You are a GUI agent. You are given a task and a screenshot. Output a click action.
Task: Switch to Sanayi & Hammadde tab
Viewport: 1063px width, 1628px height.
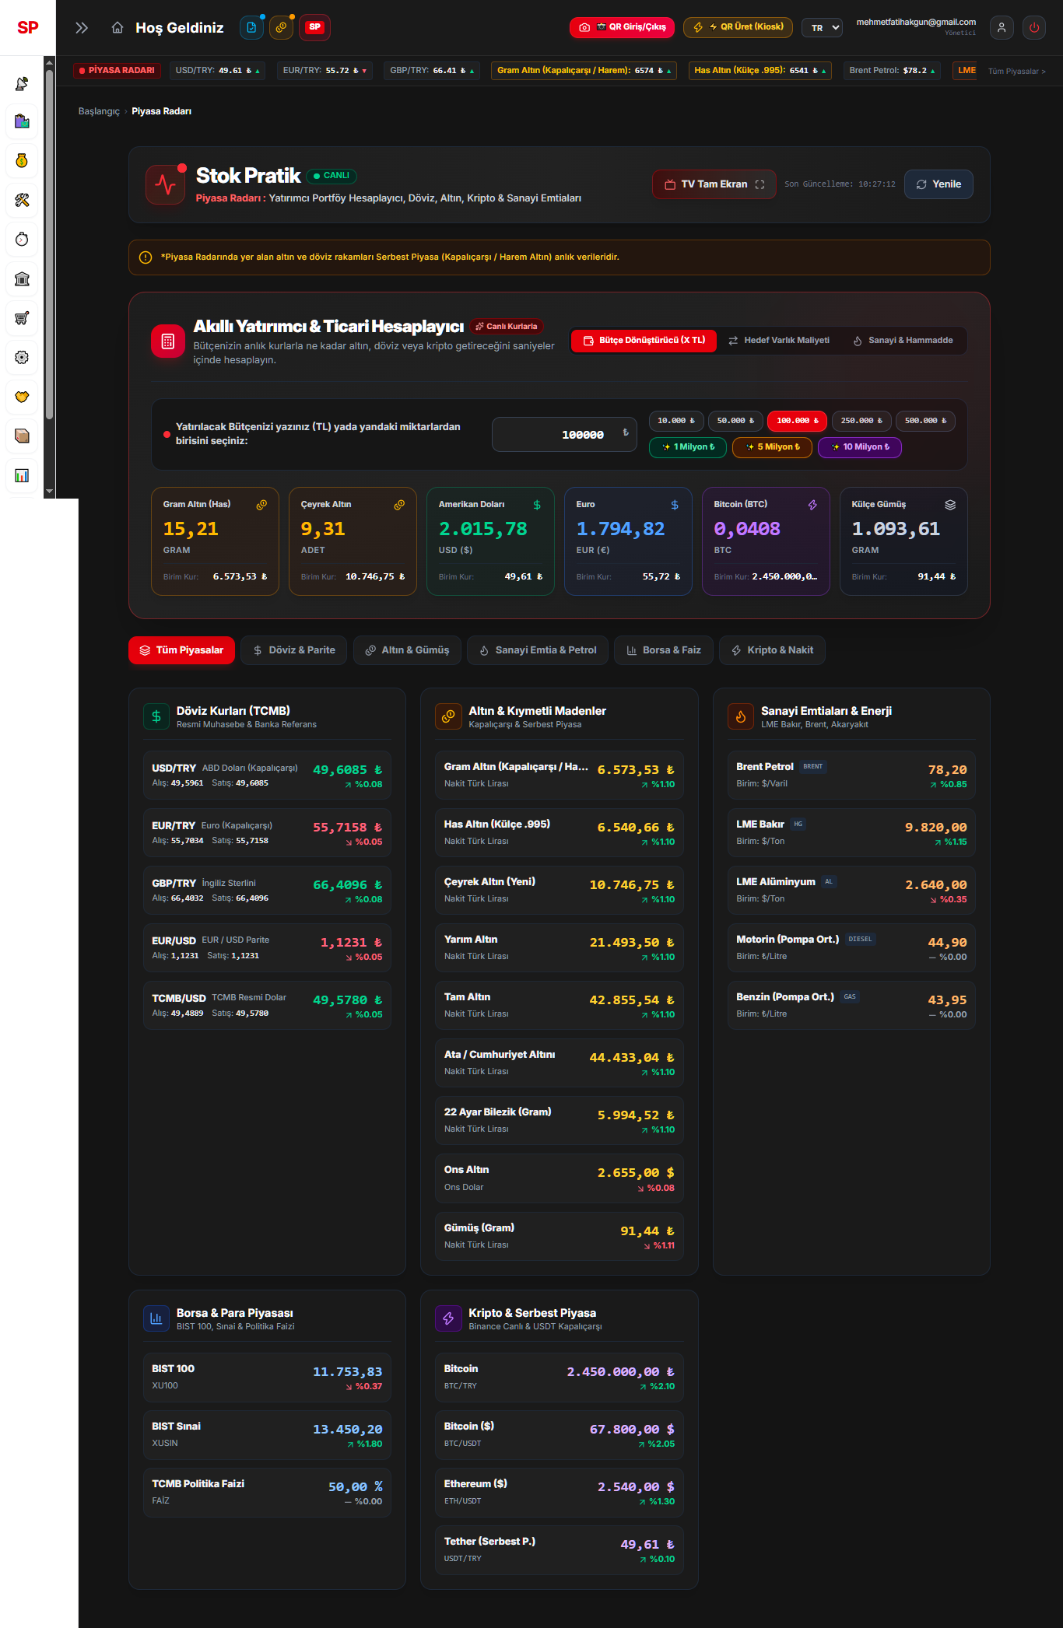pos(903,341)
